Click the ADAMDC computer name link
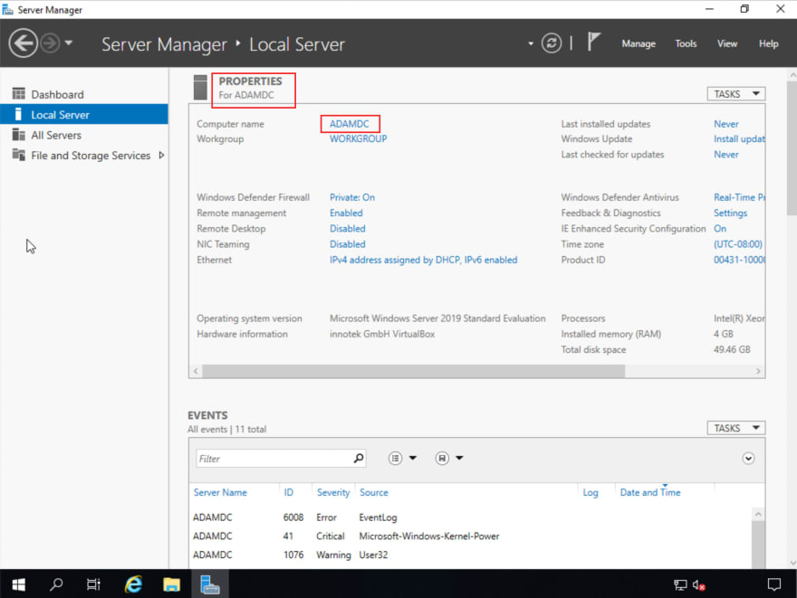Image resolution: width=797 pixels, height=598 pixels. tap(350, 124)
